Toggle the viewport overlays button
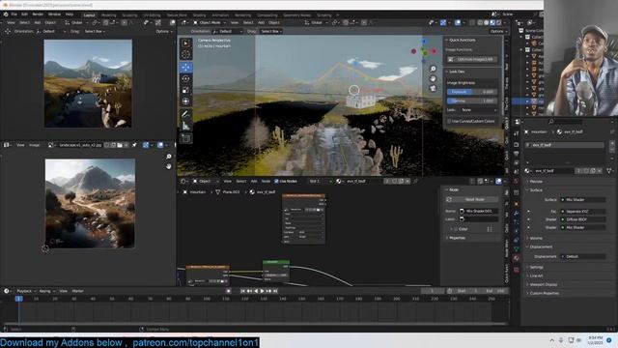Viewport: 618px width, 348px height. (458, 22)
